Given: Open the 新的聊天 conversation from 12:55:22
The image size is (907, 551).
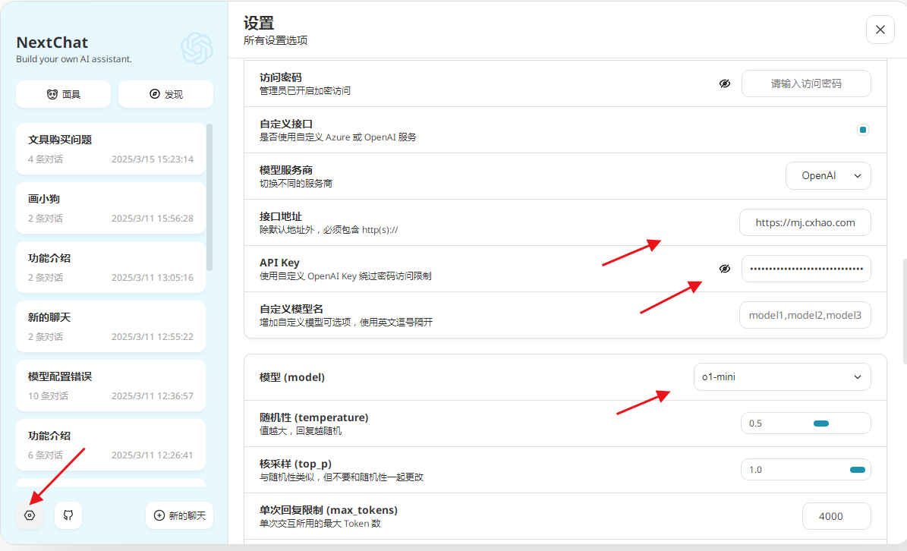Looking at the screenshot, I should [x=111, y=326].
